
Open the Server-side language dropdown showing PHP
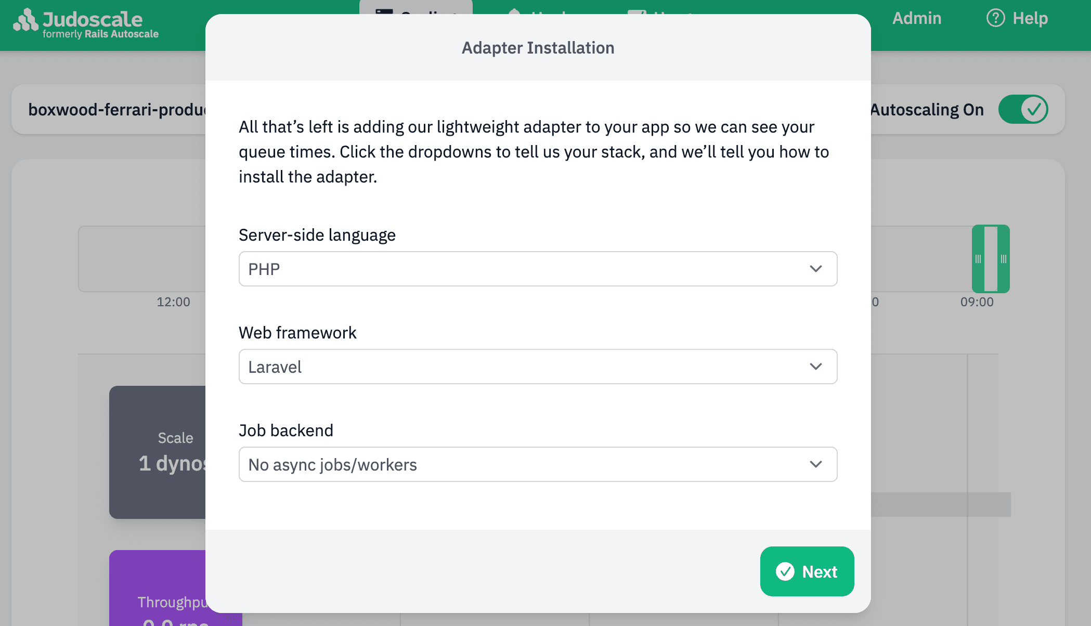coord(538,269)
